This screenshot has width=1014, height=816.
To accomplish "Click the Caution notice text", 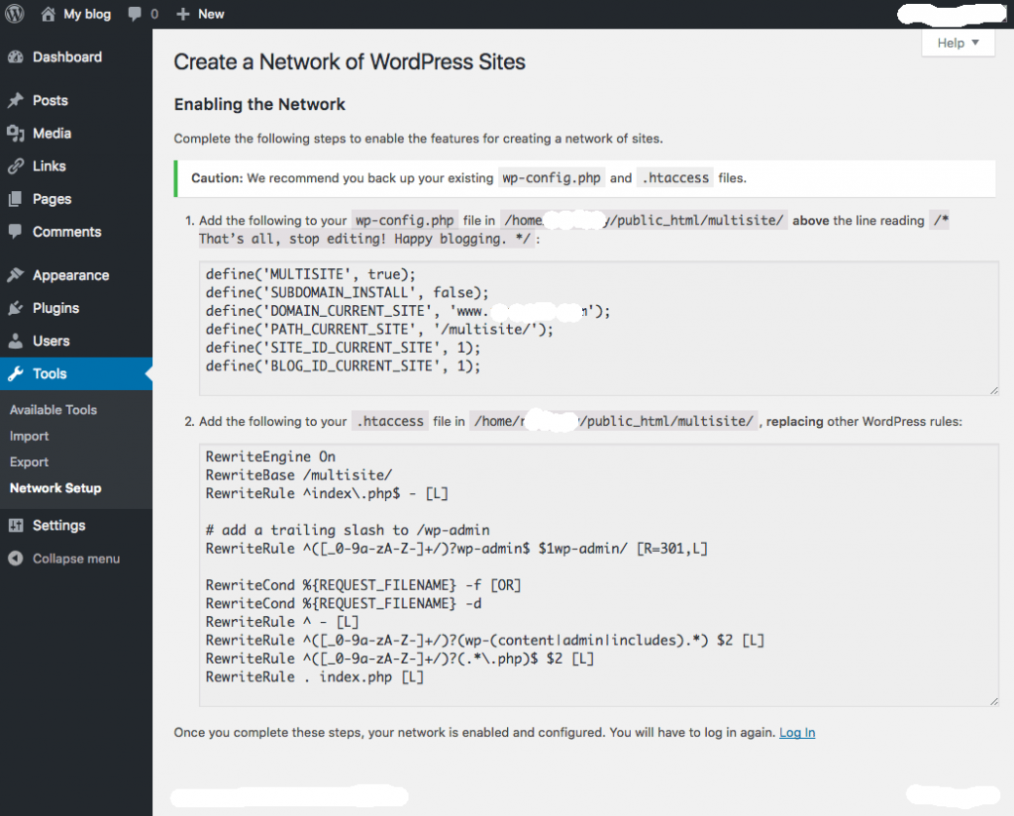I will (468, 178).
